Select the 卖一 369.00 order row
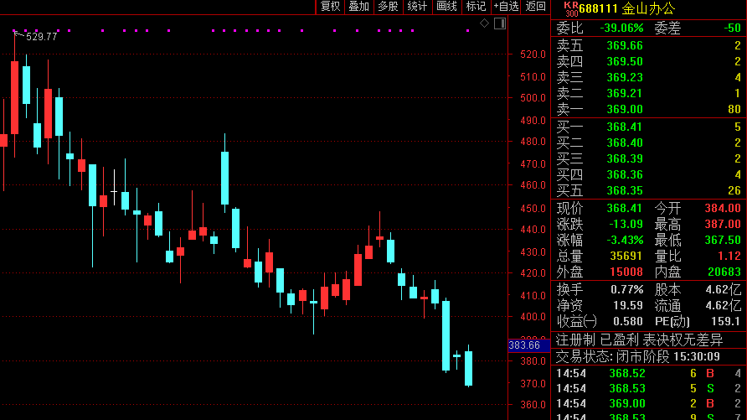The image size is (747, 420). pos(649,109)
